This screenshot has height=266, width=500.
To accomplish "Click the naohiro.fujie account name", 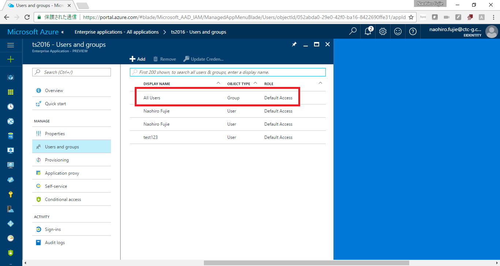I will (x=455, y=30).
